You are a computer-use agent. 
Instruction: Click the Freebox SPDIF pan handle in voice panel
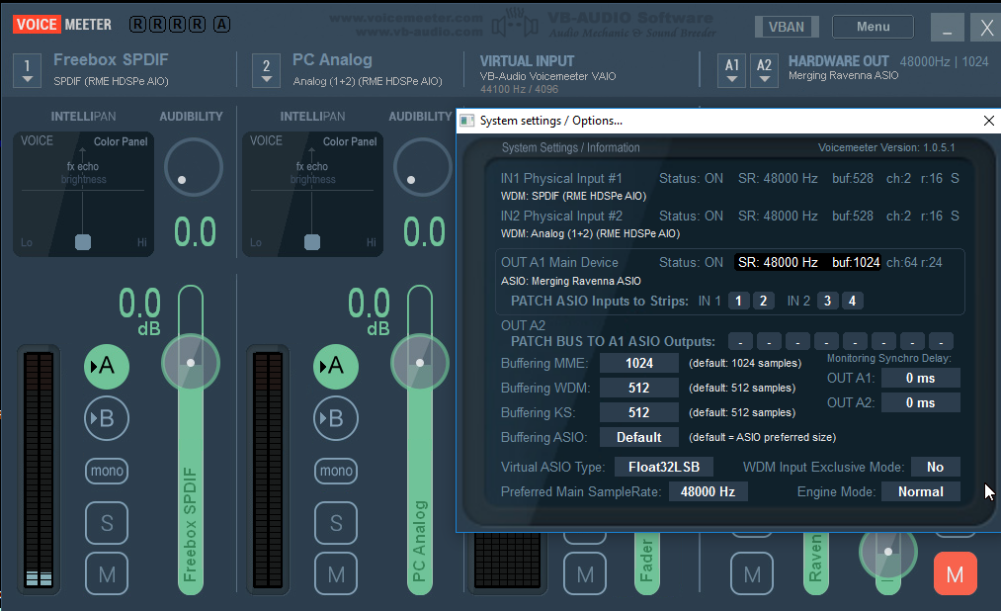click(83, 242)
